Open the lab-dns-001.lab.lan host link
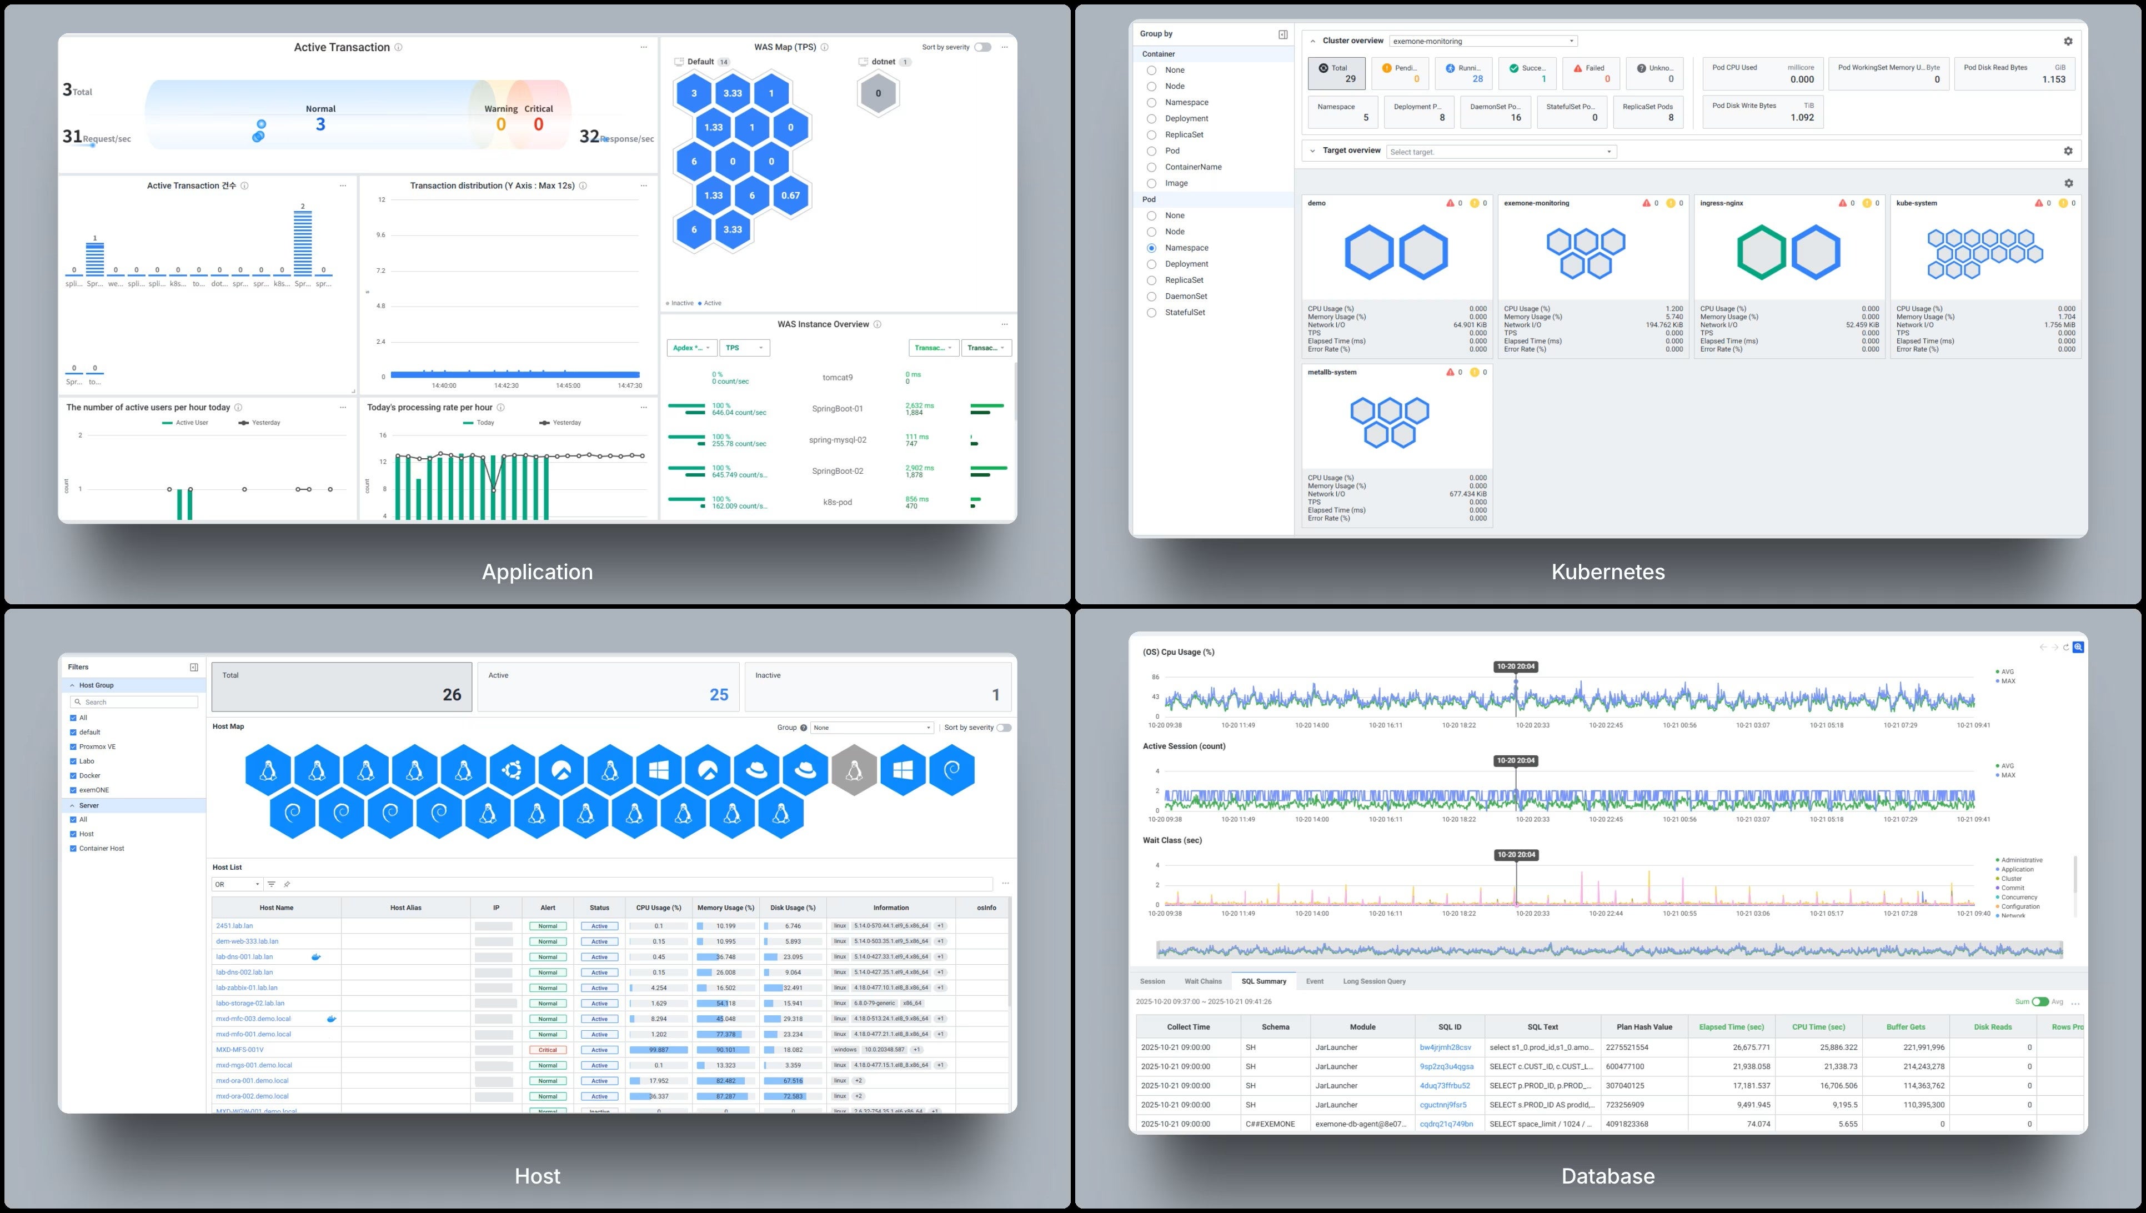This screenshot has width=2146, height=1213. pyautogui.click(x=244, y=956)
